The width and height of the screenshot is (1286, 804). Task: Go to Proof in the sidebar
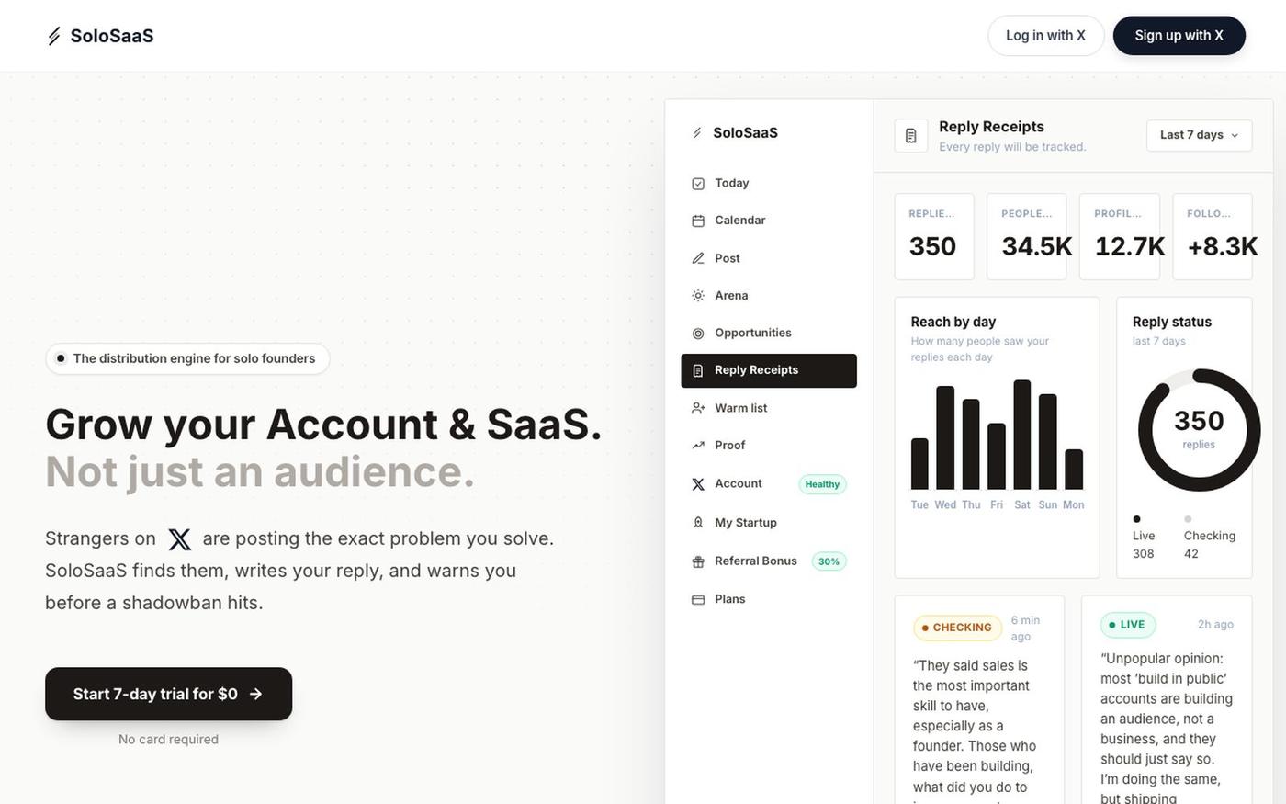(x=769, y=446)
